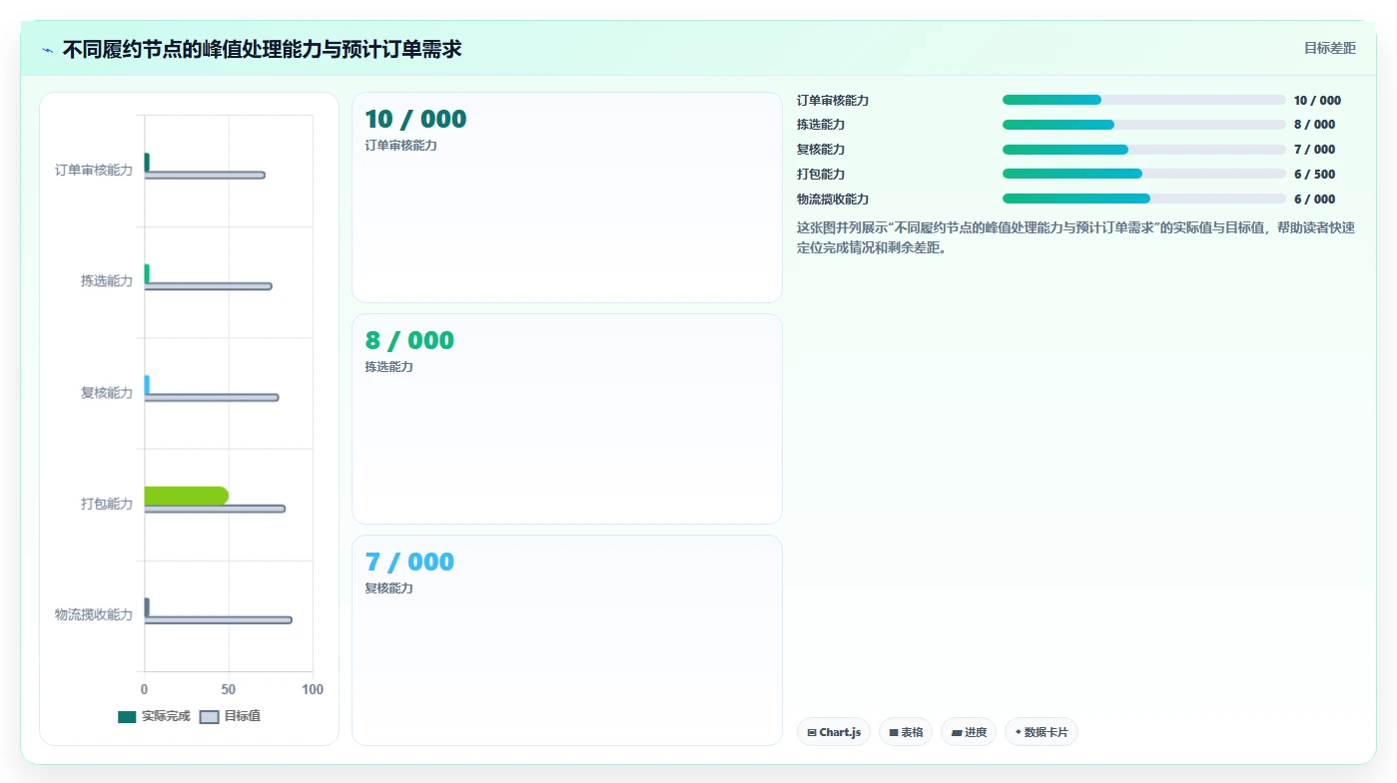Screen dimensions: 1397x783
Task: Click the 打包能力 label on the chart axis
Action: click(x=107, y=504)
